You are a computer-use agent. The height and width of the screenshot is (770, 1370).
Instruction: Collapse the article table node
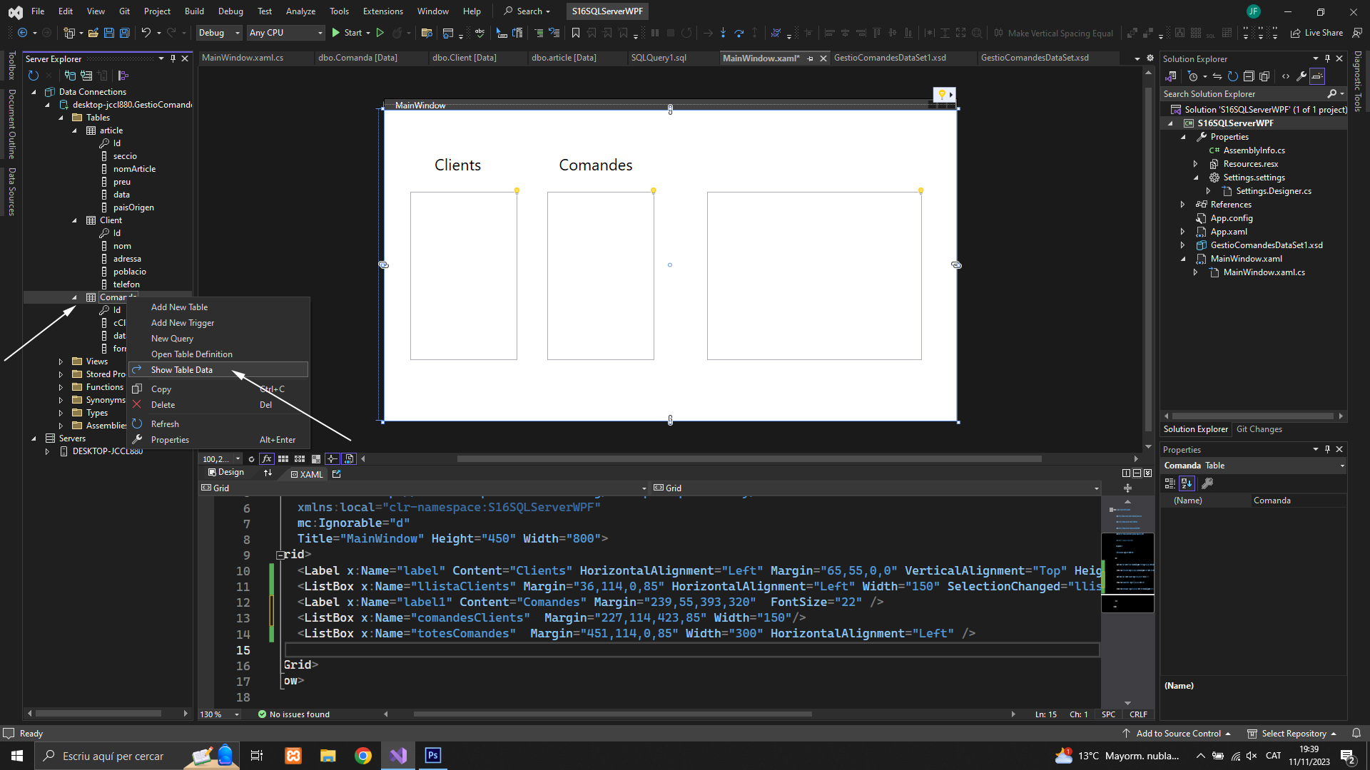tap(74, 130)
